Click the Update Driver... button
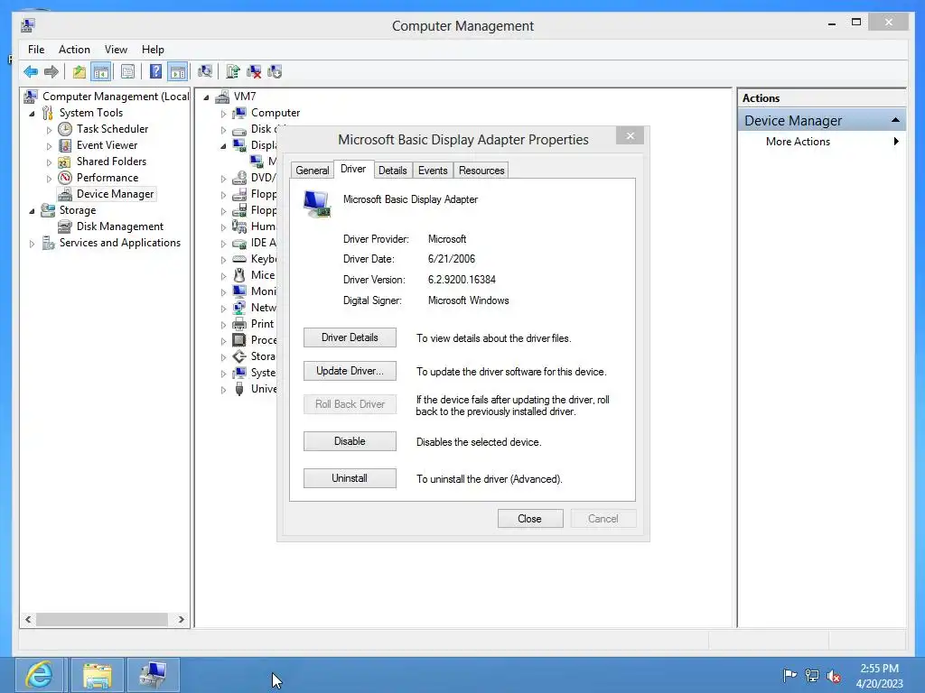925x693 pixels. 350,371
